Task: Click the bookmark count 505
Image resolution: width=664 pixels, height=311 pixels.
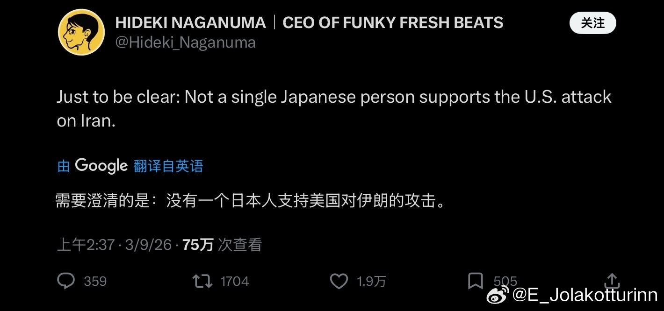Action: [x=505, y=281]
